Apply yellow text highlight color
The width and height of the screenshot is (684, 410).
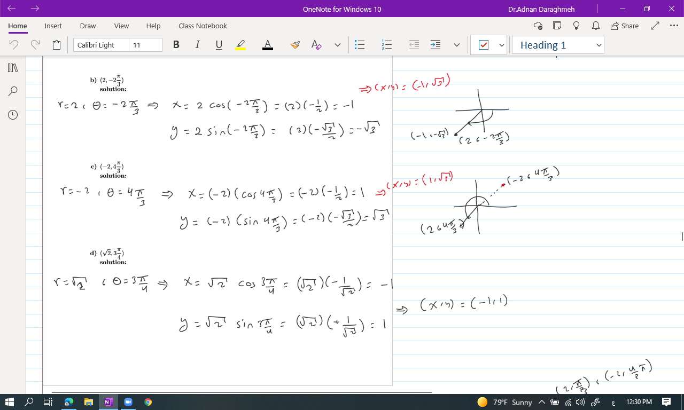point(240,45)
